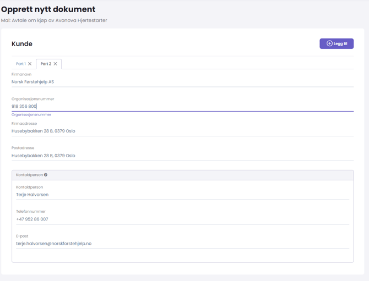Click the Opprett nytt dokument page title
Image resolution: width=369 pixels, height=281 pixels.
pos(48,9)
